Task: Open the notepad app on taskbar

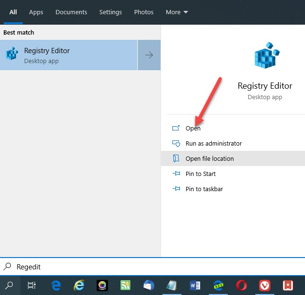Action: click(x=172, y=286)
